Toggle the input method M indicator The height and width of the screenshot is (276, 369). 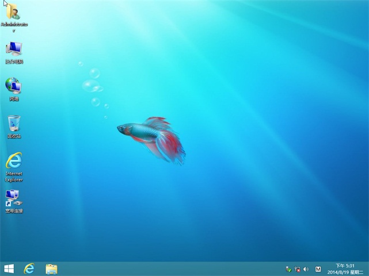(x=318, y=269)
